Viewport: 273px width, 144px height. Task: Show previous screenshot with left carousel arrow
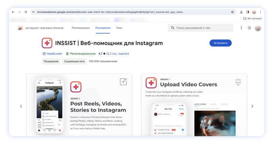coord(21,106)
